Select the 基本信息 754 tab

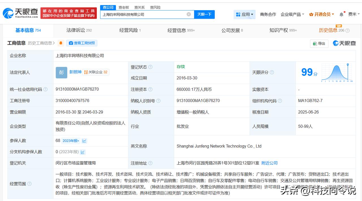[x=28, y=30]
